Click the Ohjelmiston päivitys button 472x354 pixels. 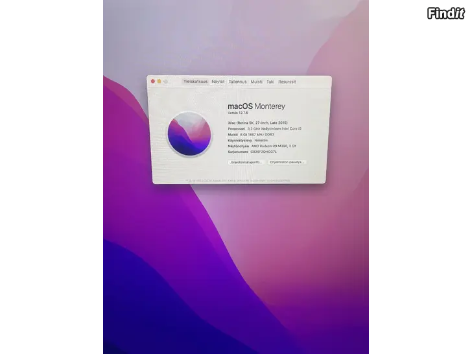coord(287,162)
